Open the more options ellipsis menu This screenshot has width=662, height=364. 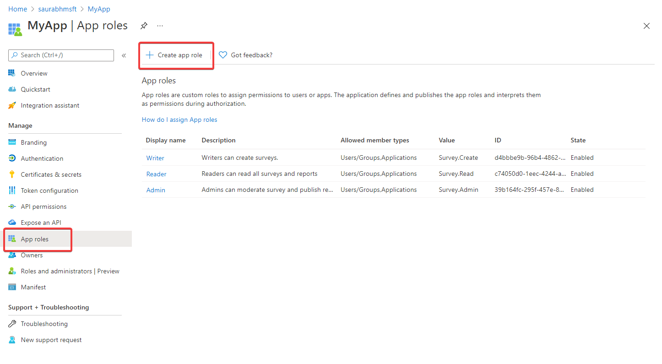(160, 26)
